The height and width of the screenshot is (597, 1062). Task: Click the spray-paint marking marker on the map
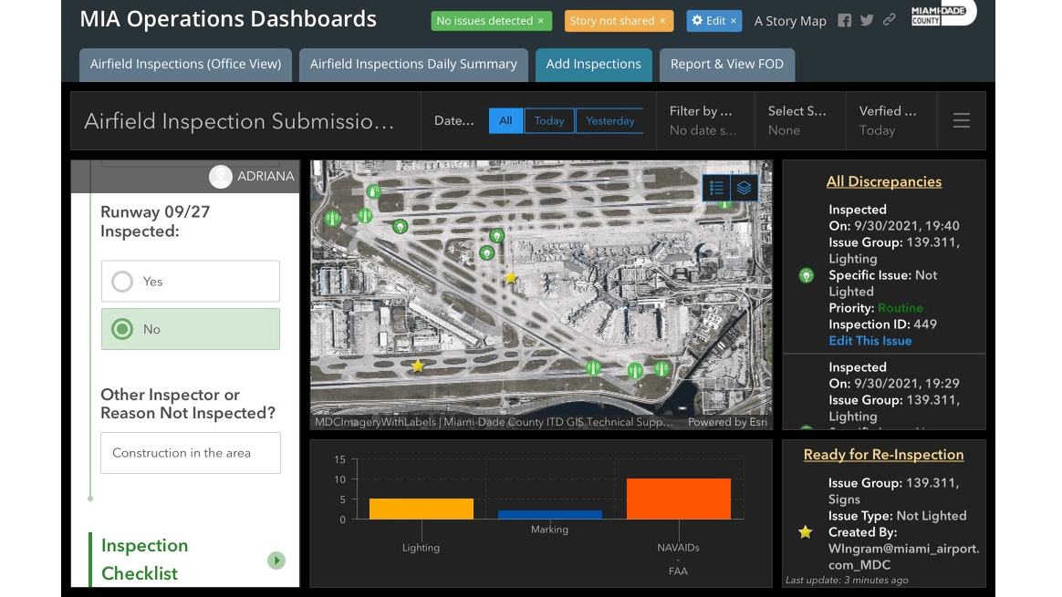pyautogui.click(x=373, y=191)
